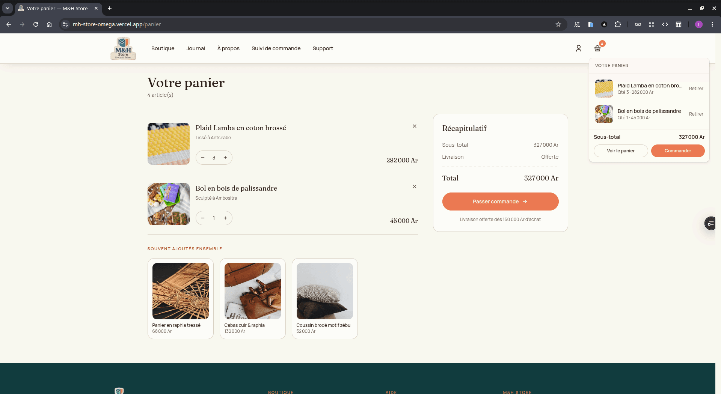Open a new browser tab

[x=110, y=8]
